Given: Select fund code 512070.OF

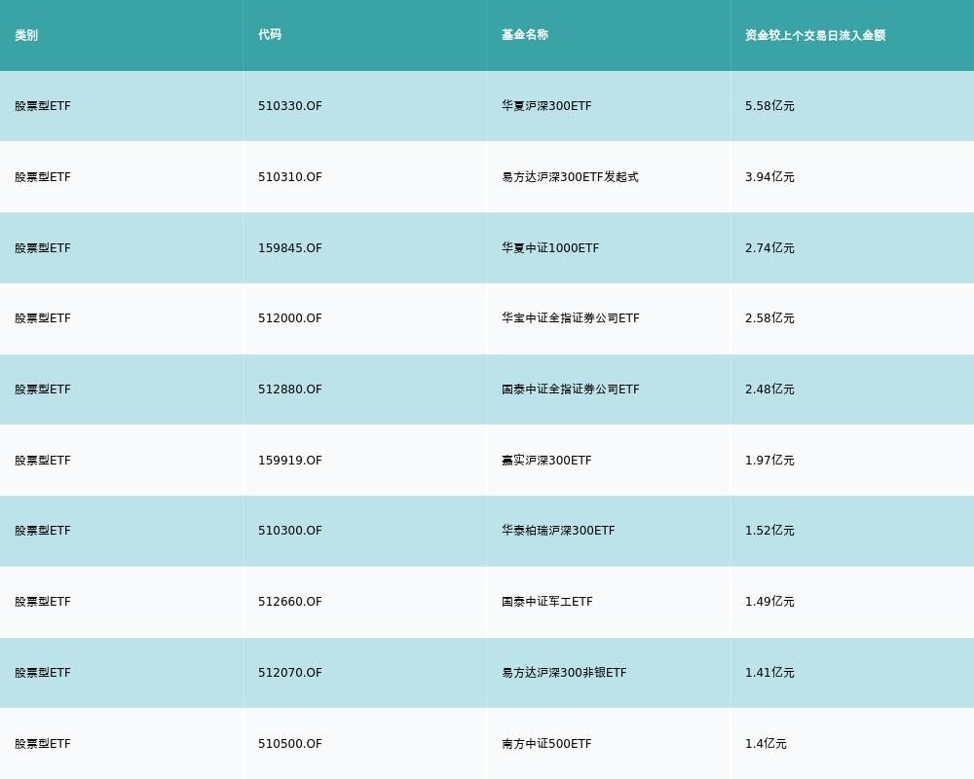Looking at the screenshot, I should (290, 673).
